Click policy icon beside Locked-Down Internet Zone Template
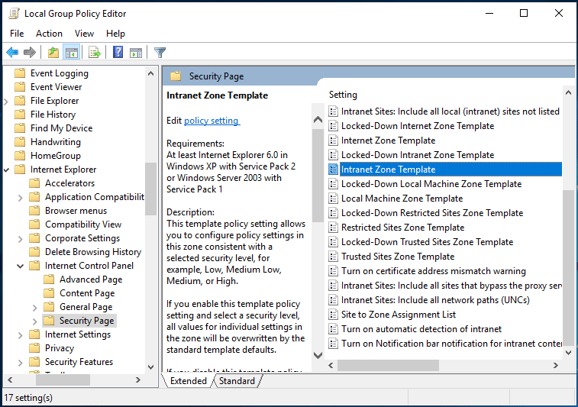This screenshot has width=578, height=407. 333,126
